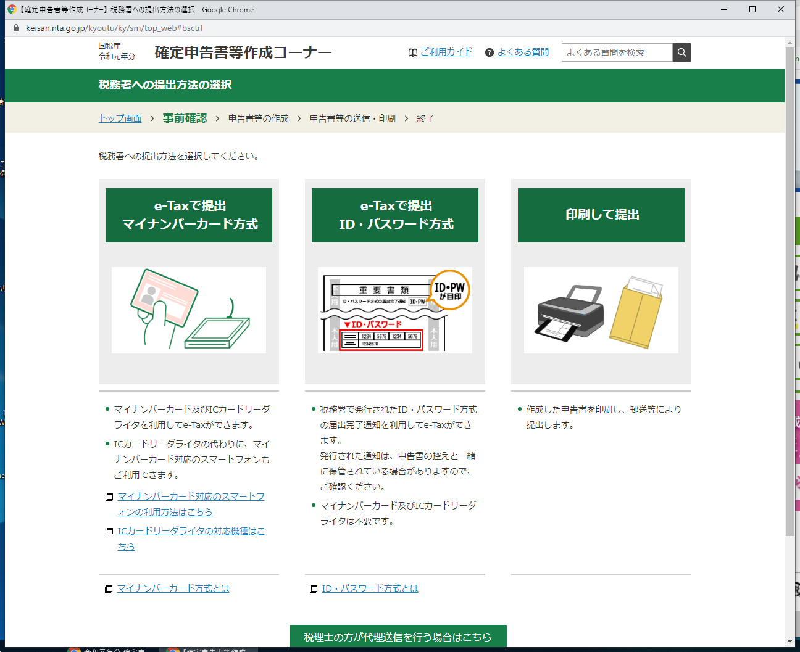Go to トップ画面 breadcrumb link
Screen dimensions: 800x652
point(120,118)
